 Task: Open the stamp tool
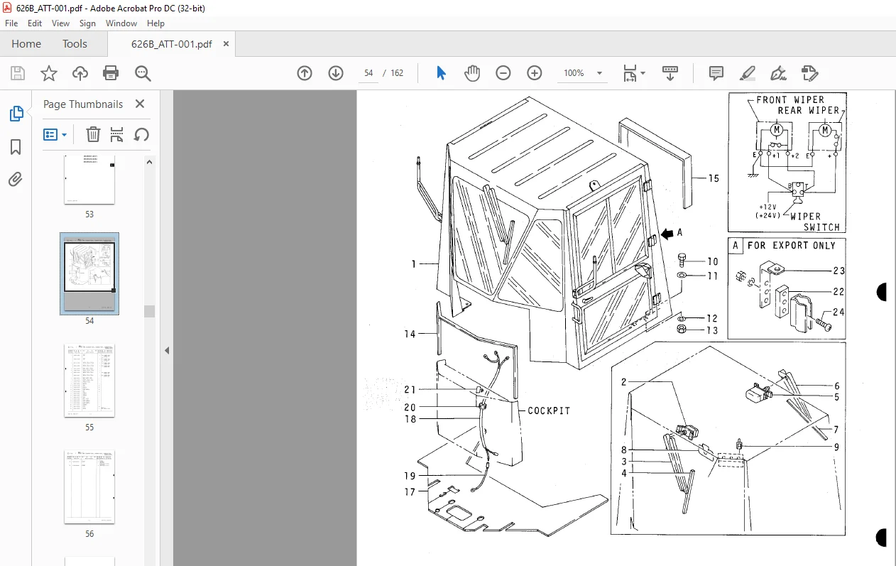pyautogui.click(x=809, y=73)
